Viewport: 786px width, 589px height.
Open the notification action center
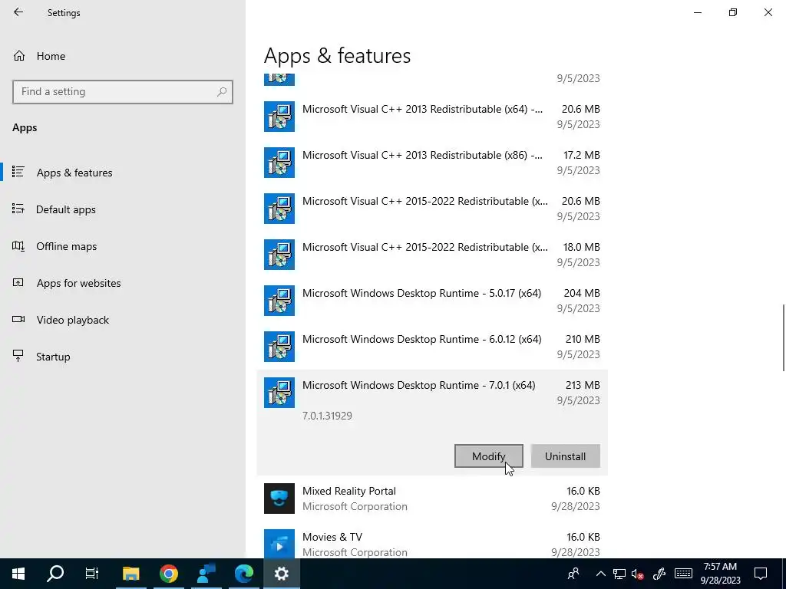click(761, 574)
